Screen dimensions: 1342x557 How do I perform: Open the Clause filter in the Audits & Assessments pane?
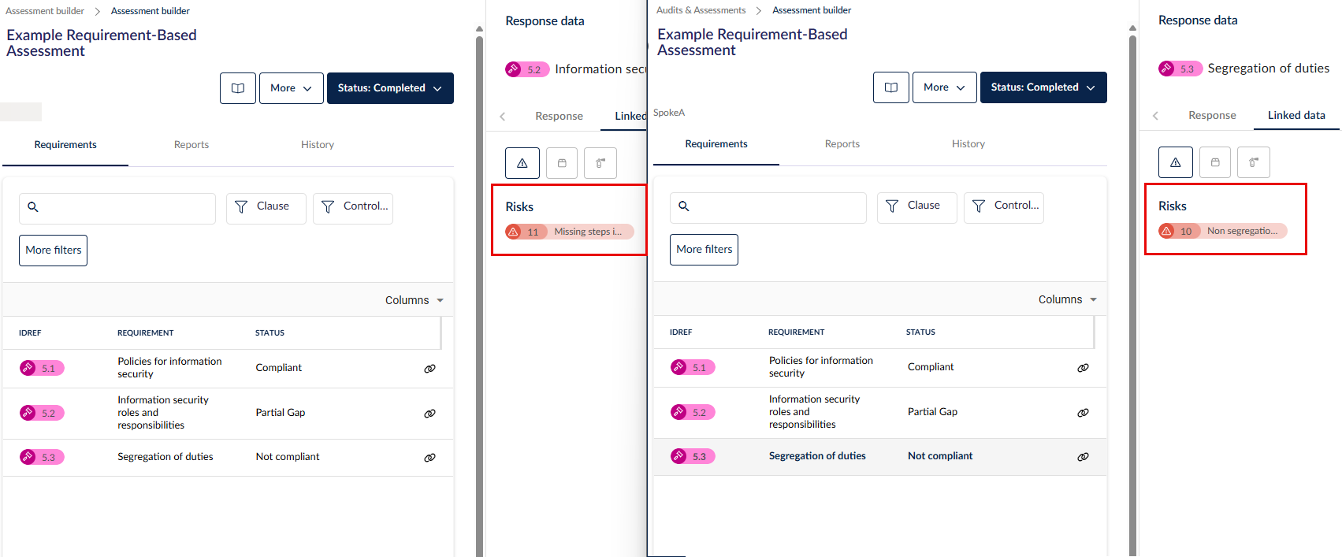[x=916, y=206]
